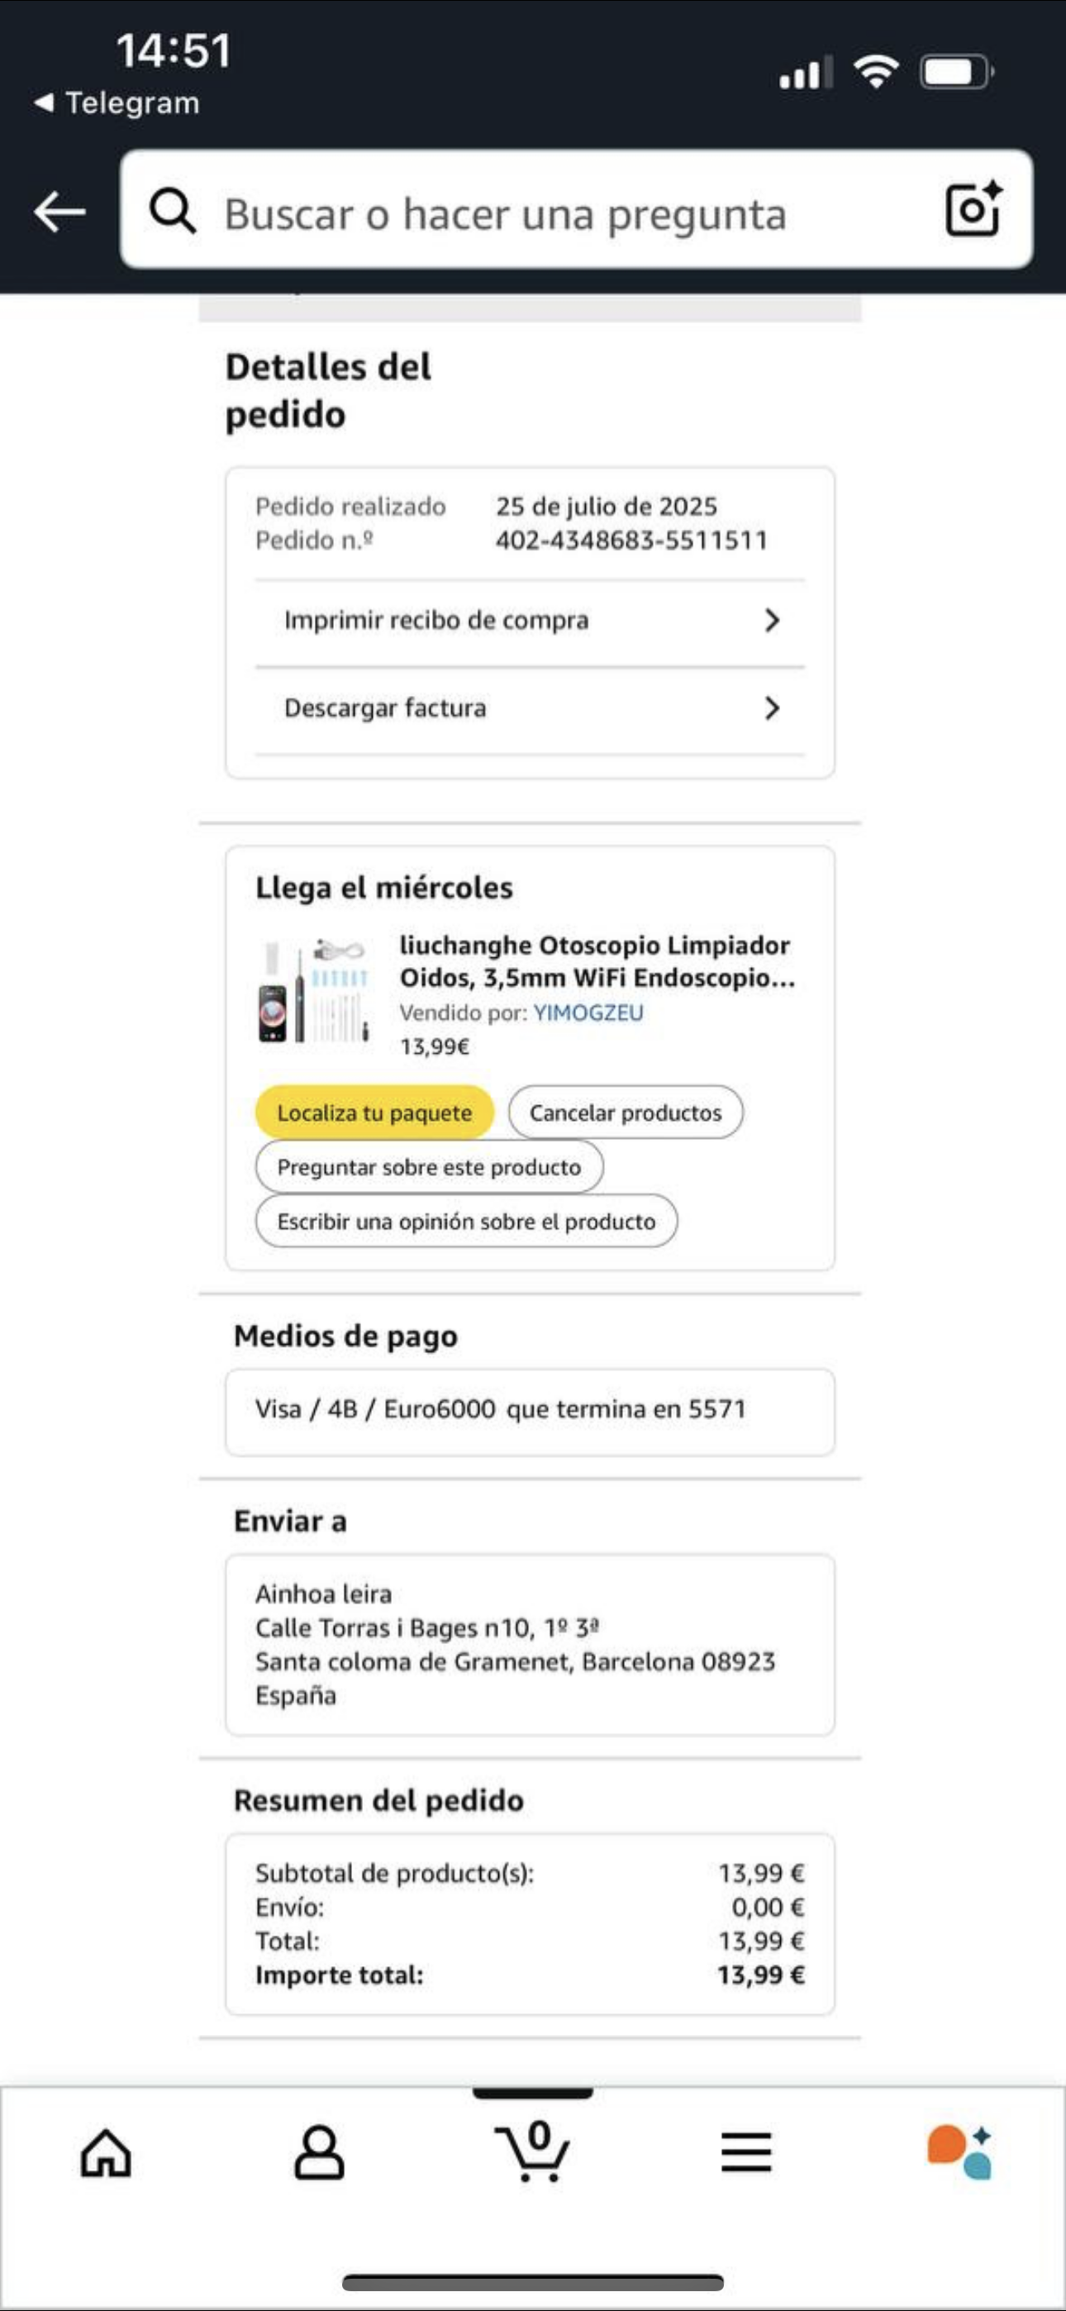Tap Preguntar sobre este producto button
Viewport: 1066px width, 2311px height.
429,1166
